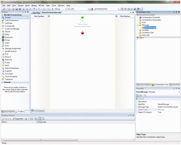Click the red end shape on canvas
The height and width of the screenshot is (145, 181).
(82, 33)
